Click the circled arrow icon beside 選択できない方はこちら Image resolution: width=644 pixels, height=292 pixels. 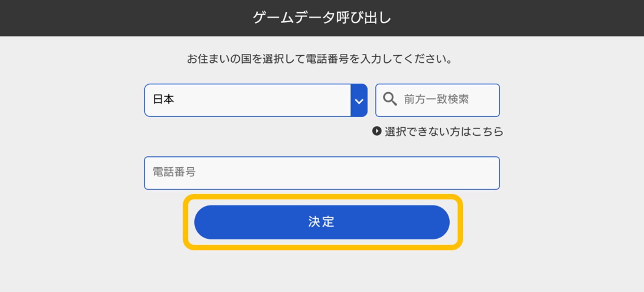pos(377,131)
